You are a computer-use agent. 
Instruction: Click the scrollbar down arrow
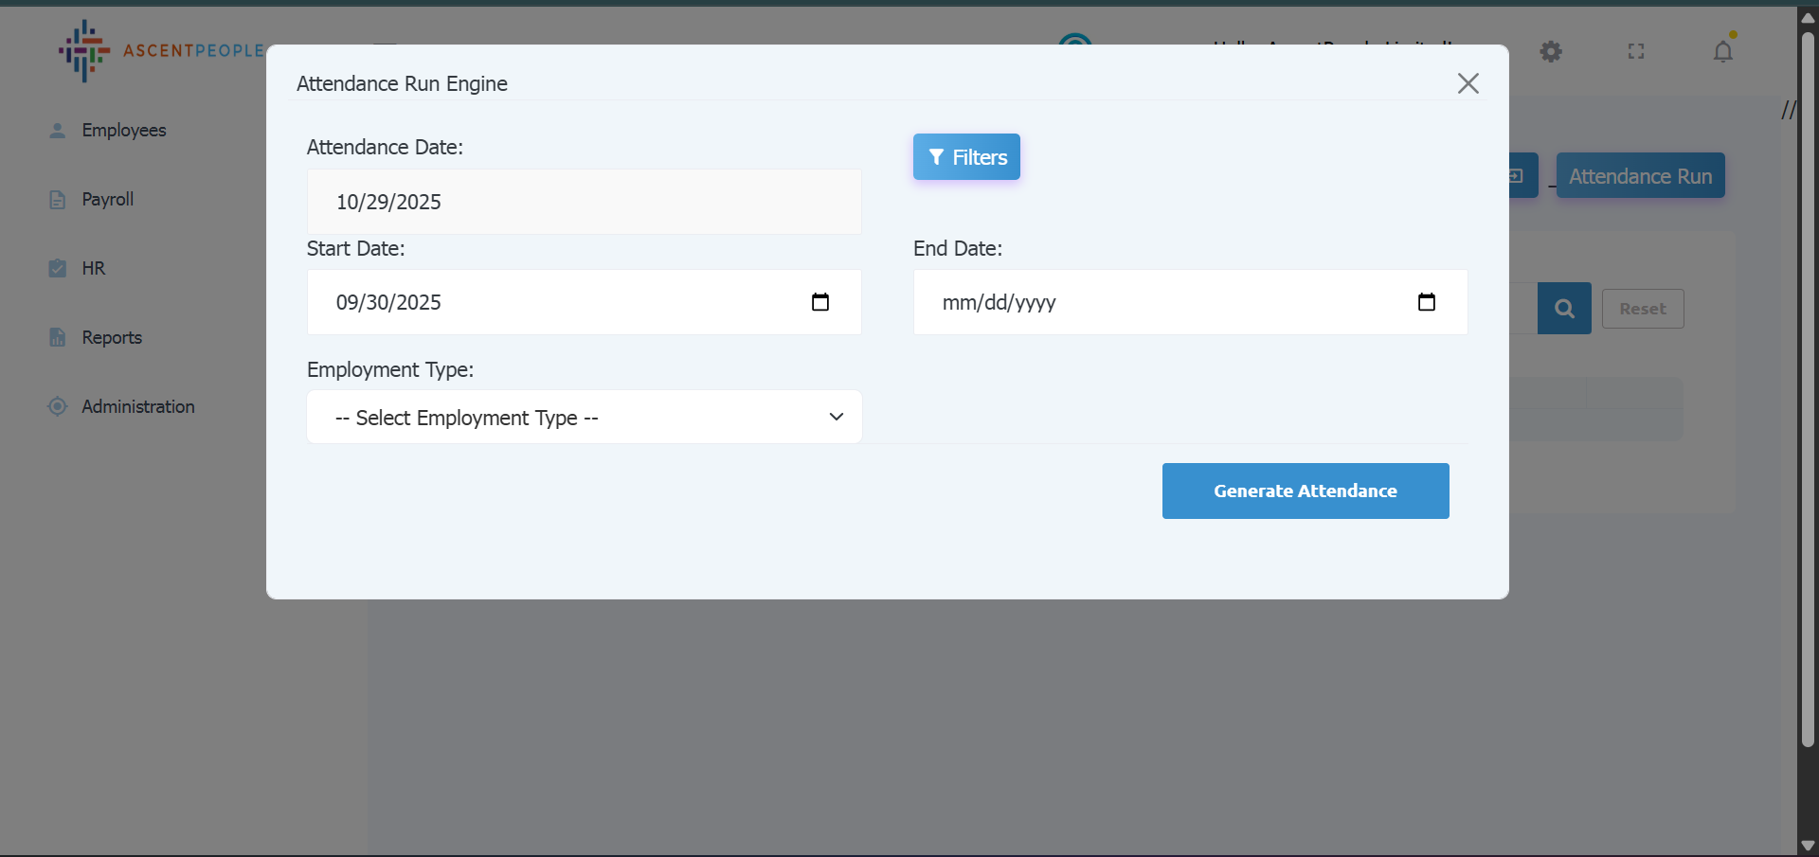pyautogui.click(x=1808, y=846)
